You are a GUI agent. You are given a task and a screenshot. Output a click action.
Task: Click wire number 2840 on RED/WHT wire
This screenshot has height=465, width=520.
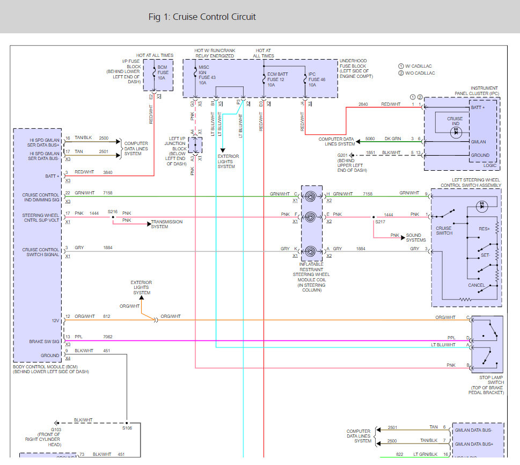[363, 104]
